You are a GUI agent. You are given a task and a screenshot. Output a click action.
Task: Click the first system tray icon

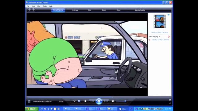tap(136, 109)
